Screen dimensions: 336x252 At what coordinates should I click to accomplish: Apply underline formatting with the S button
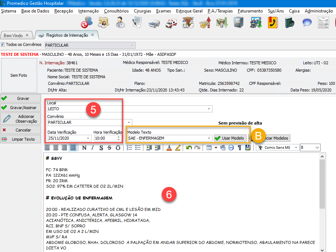click(101, 148)
